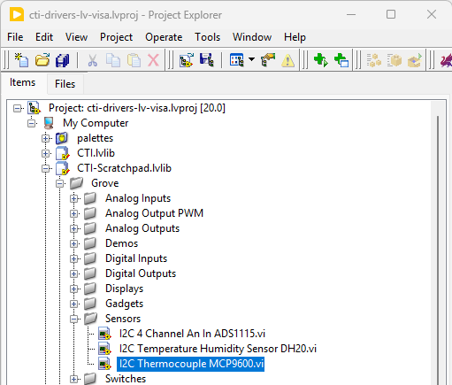Select I2C Thermocouple MCP9600.vi
Screen dimensions: 452x385
coord(191,364)
